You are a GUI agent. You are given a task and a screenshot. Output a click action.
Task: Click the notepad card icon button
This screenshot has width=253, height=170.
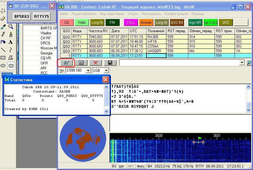coord(81,63)
